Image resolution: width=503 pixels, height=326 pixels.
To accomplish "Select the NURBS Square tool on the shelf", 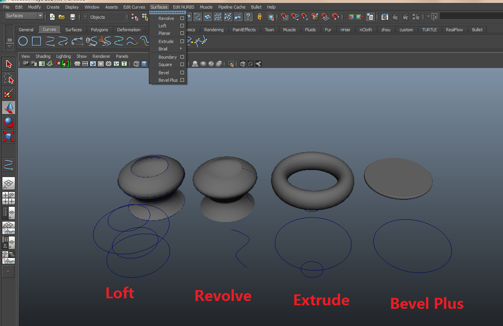I will (x=36, y=41).
